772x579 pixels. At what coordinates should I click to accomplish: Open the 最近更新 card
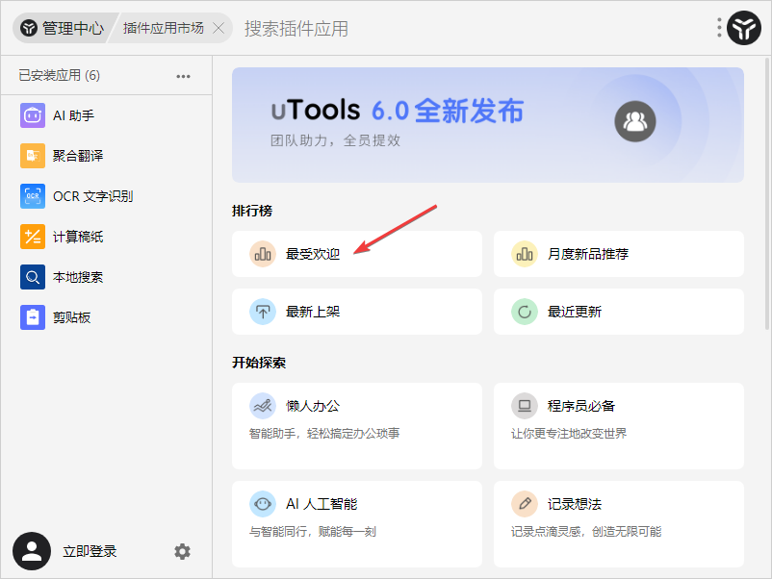619,312
